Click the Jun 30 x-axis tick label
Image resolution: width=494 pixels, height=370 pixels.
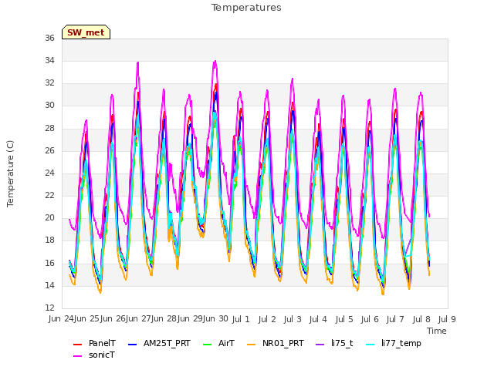click(x=217, y=318)
